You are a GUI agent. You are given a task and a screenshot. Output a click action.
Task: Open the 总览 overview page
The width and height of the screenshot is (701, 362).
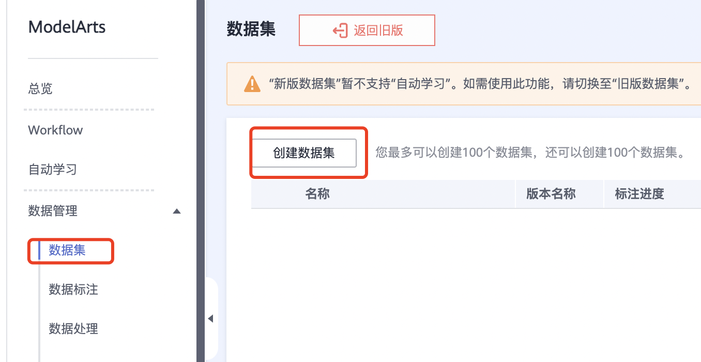40,89
